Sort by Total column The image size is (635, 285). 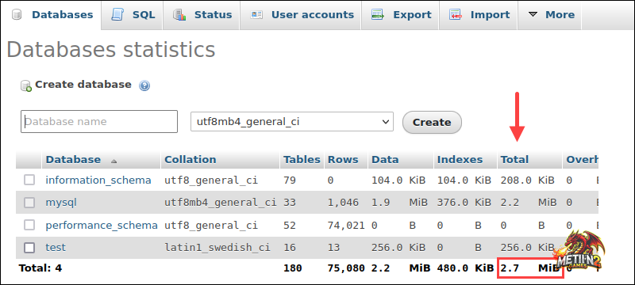pyautogui.click(x=514, y=160)
